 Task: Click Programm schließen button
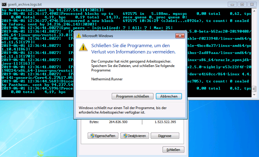pyautogui.click(x=132, y=96)
